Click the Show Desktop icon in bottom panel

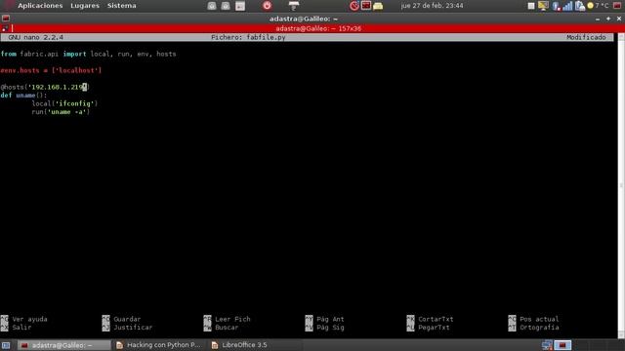click(x=6, y=345)
